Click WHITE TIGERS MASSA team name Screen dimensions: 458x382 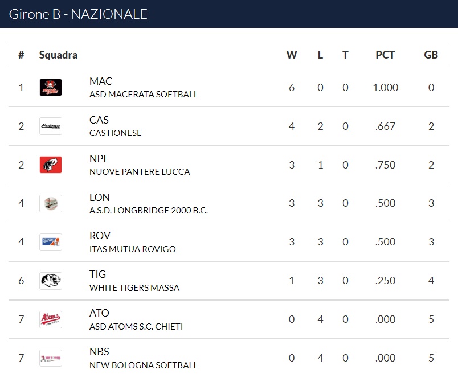coord(134,287)
